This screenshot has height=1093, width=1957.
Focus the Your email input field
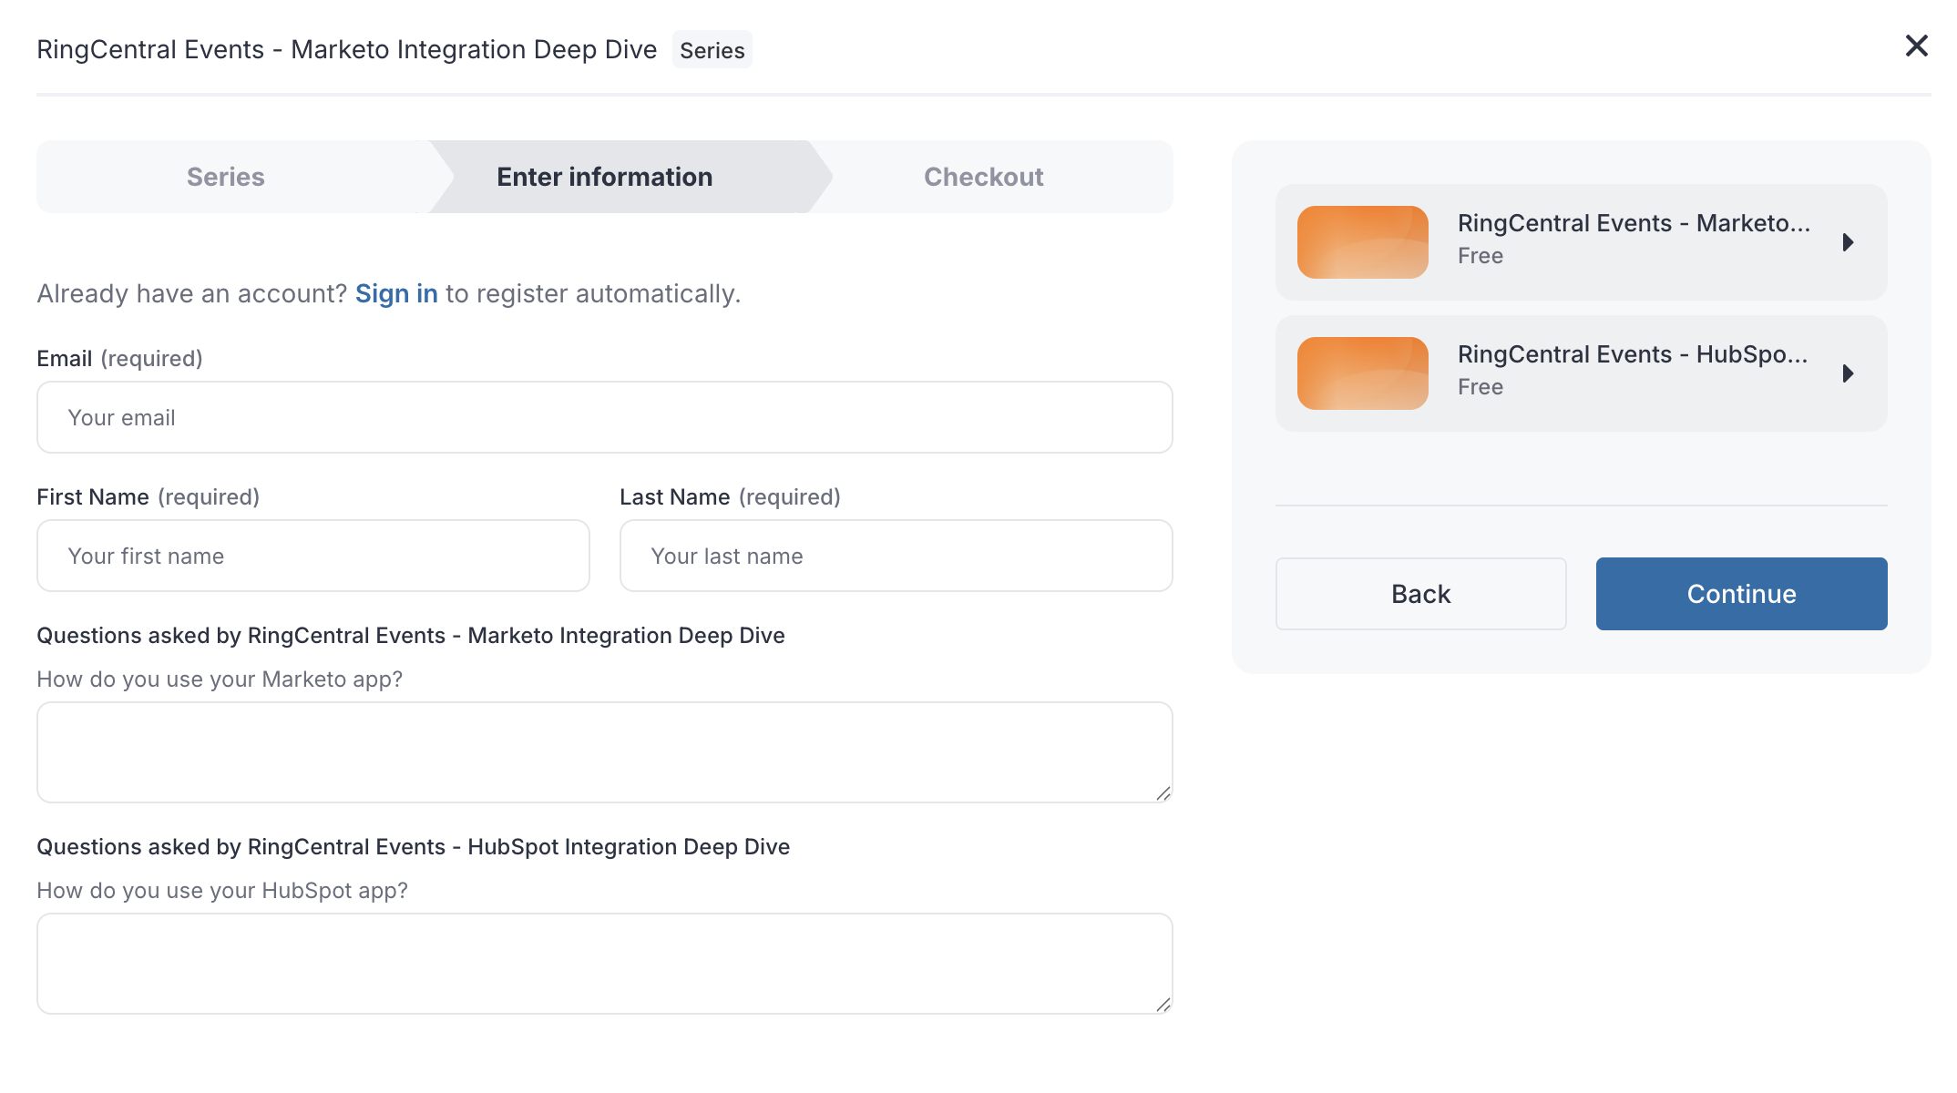605,417
